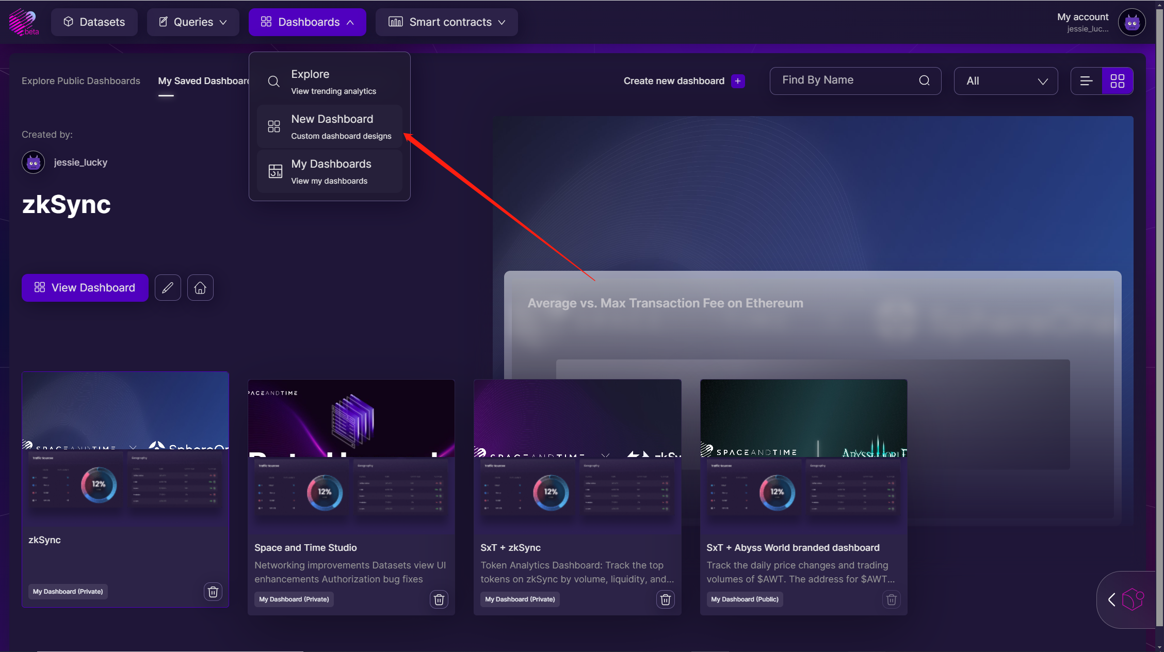Click My Dashboard (Public) tag on Abyss card
Image resolution: width=1164 pixels, height=652 pixels.
coord(745,599)
